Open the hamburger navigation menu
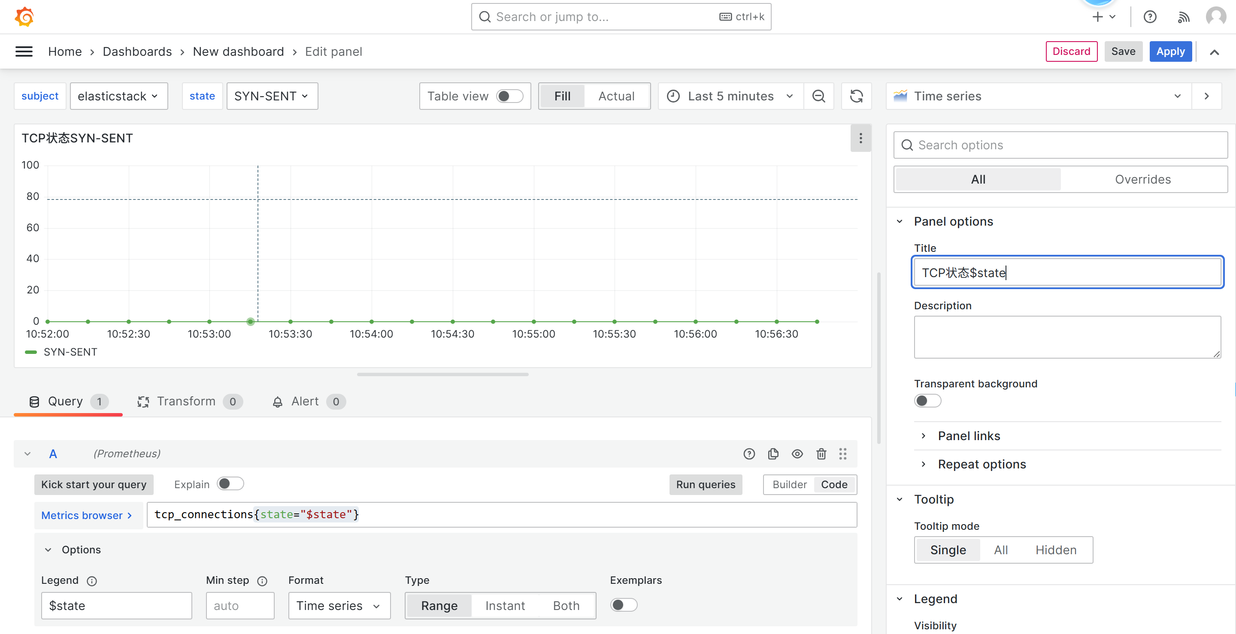 click(24, 51)
